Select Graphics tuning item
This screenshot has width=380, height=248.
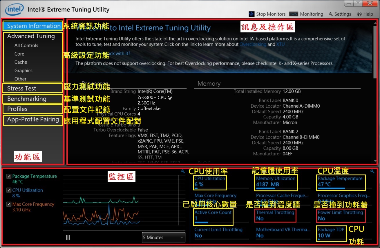tap(23, 70)
